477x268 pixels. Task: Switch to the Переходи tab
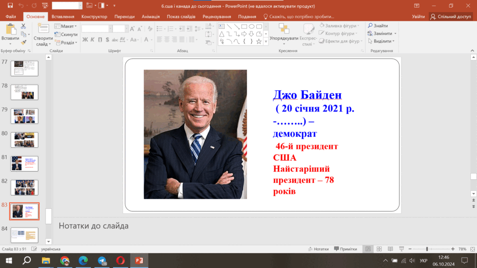pyautogui.click(x=124, y=16)
